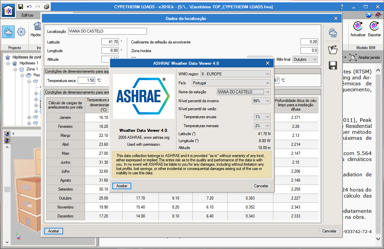
Task: Click the Coeficiente de reflexão field
Action: pyautogui.click(x=309, y=42)
